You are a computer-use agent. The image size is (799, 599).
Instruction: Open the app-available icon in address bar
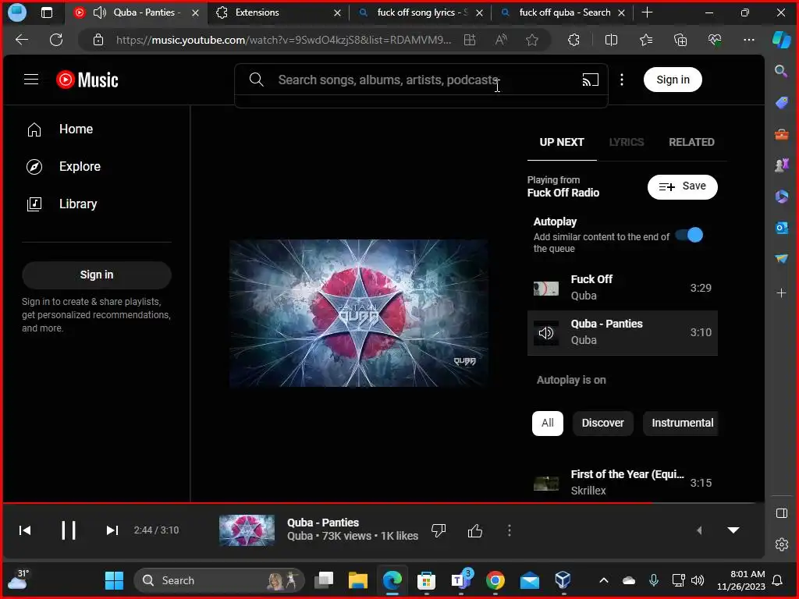coord(470,40)
